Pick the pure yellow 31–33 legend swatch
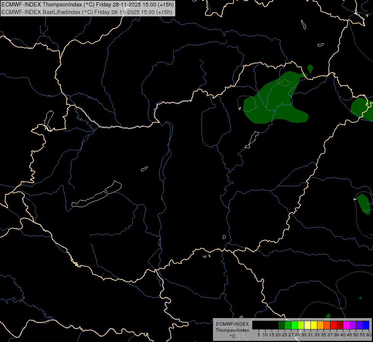 314,325
